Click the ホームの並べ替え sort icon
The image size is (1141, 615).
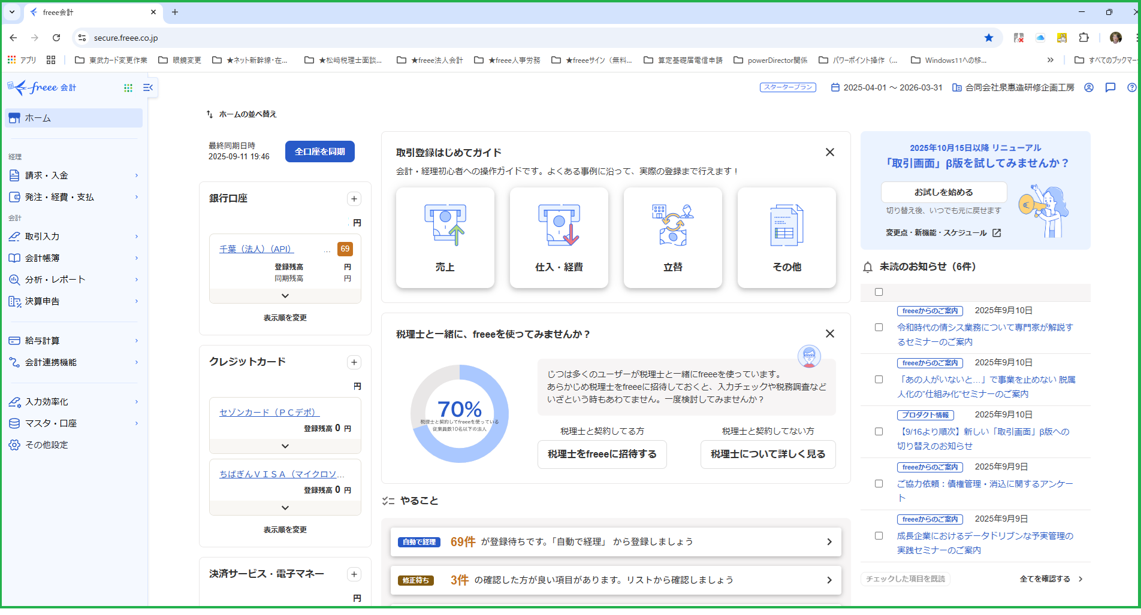(x=210, y=114)
